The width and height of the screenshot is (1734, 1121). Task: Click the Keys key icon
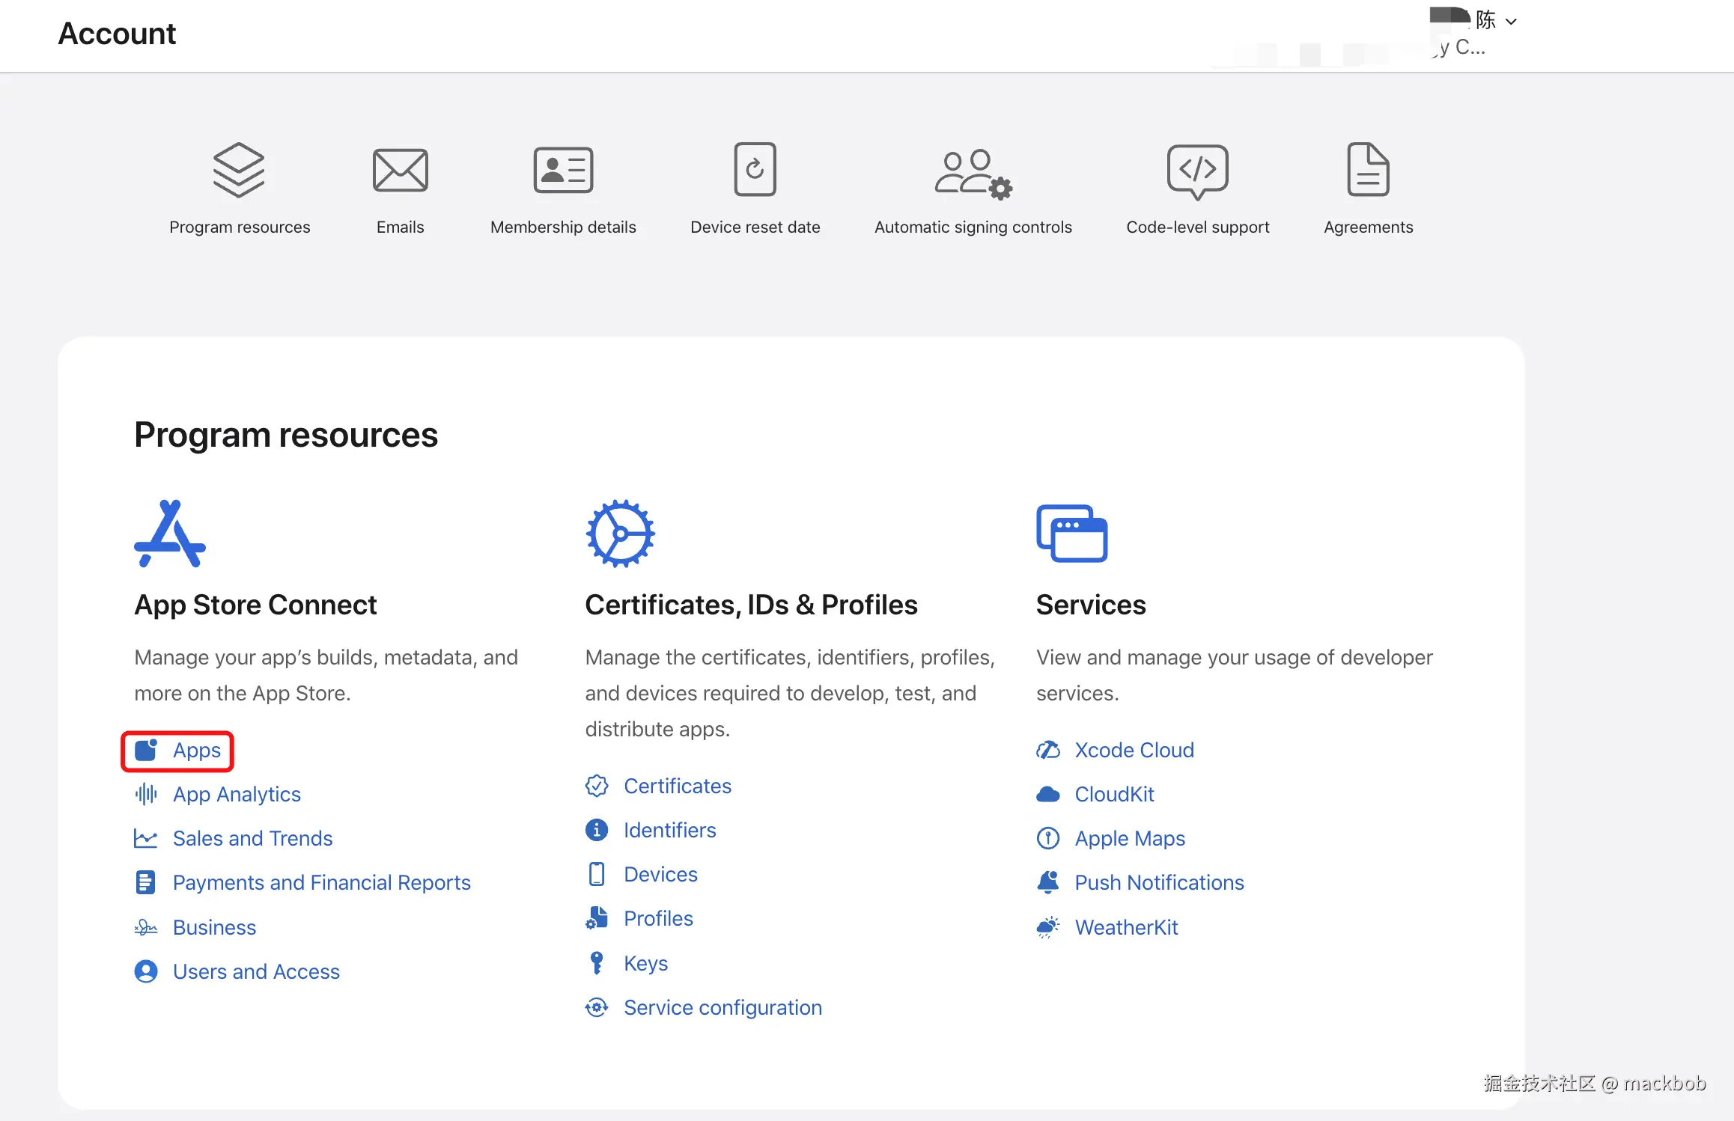[x=597, y=963]
